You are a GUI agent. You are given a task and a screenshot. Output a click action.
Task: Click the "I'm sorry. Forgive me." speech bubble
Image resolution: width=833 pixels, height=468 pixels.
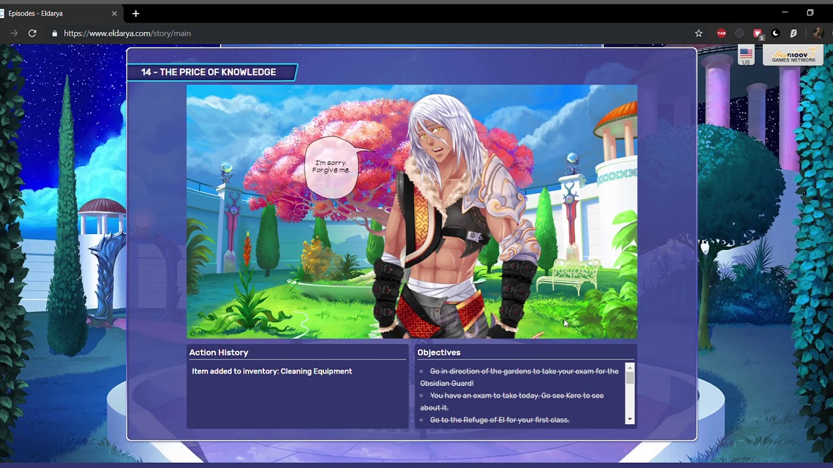pyautogui.click(x=332, y=167)
